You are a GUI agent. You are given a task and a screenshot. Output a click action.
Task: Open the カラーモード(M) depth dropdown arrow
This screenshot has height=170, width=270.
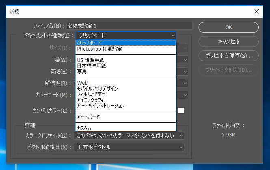[x=185, y=95]
